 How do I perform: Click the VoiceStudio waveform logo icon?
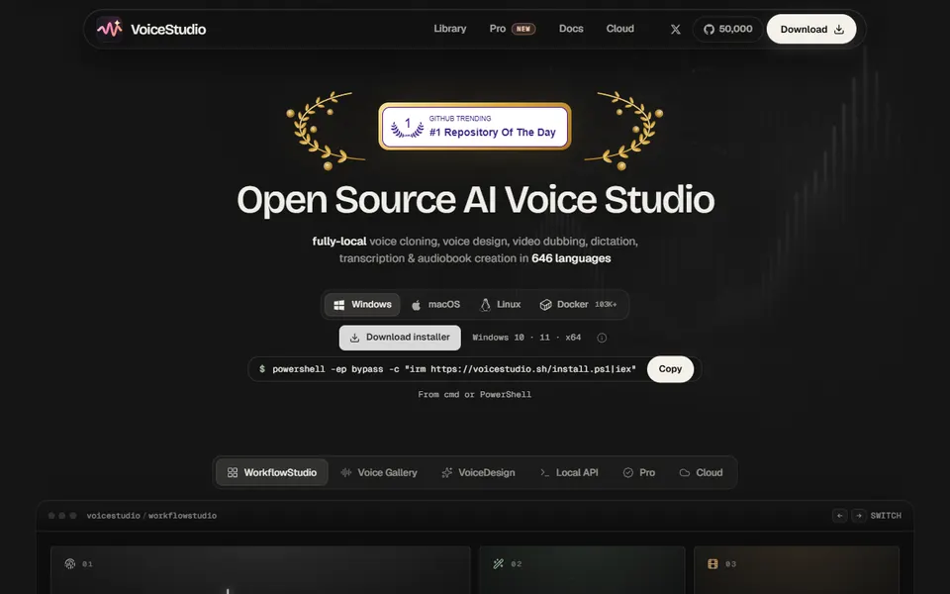click(110, 29)
